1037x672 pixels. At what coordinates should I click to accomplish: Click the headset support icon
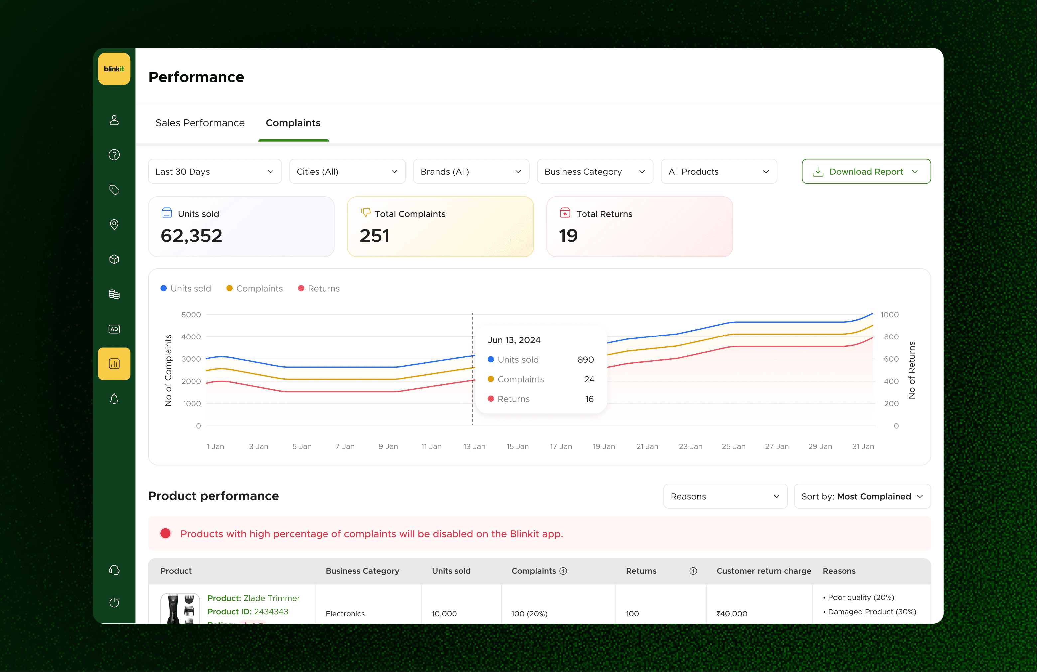[x=114, y=570]
